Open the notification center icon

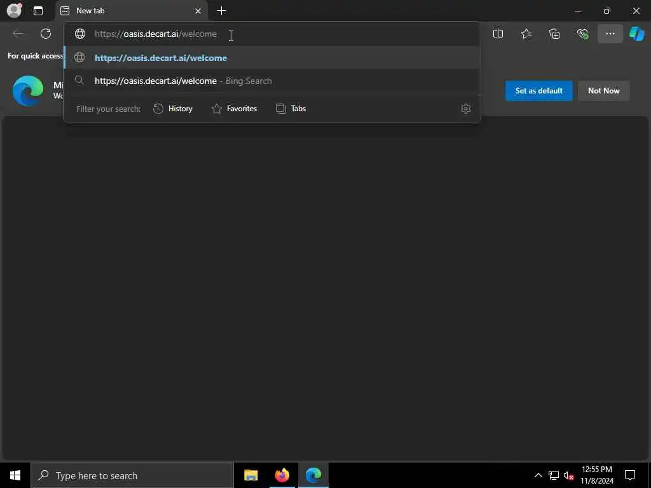pos(630,475)
